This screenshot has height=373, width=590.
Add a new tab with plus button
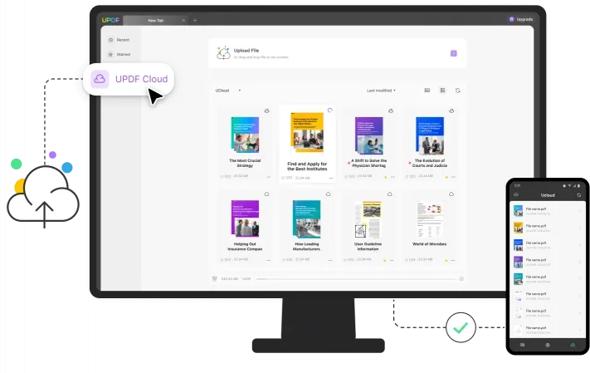(195, 20)
